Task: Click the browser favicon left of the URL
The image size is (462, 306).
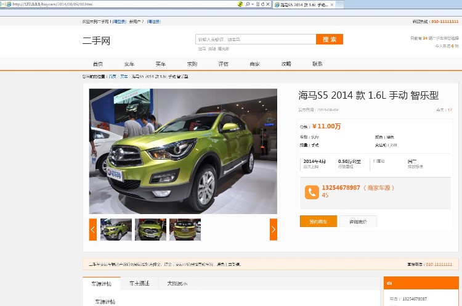Action: pyautogui.click(x=9, y=4)
